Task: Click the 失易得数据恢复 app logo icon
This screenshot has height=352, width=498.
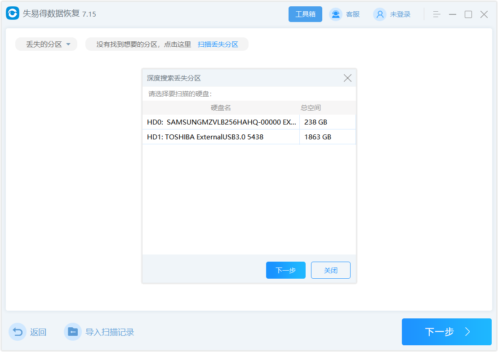Action: (13, 13)
